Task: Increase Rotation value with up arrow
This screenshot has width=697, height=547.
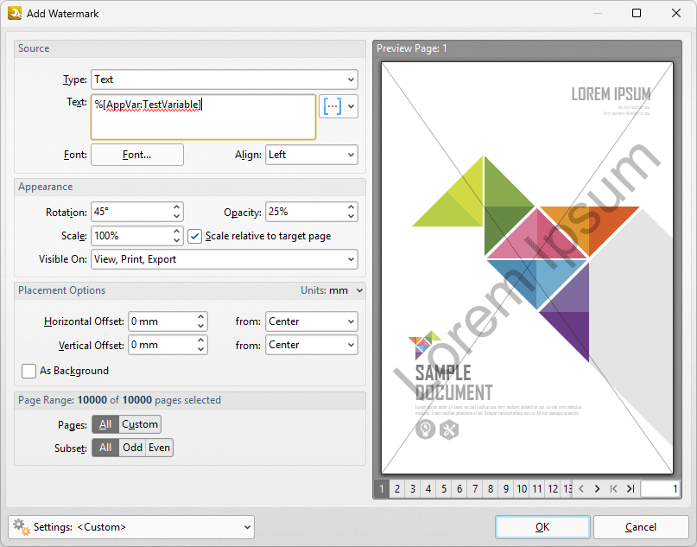Action: coord(176,207)
